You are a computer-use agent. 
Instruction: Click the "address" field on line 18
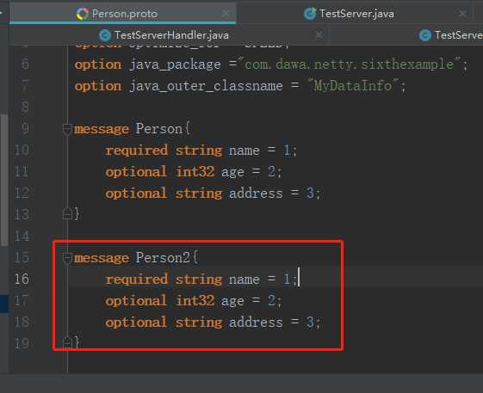(x=256, y=322)
